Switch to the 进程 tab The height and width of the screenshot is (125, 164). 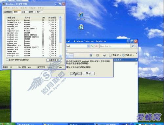click(16, 12)
